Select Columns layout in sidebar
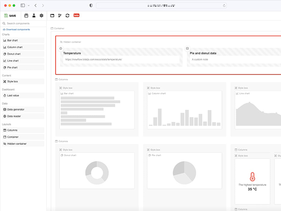This screenshot has width=281, height=211. pos(23,130)
